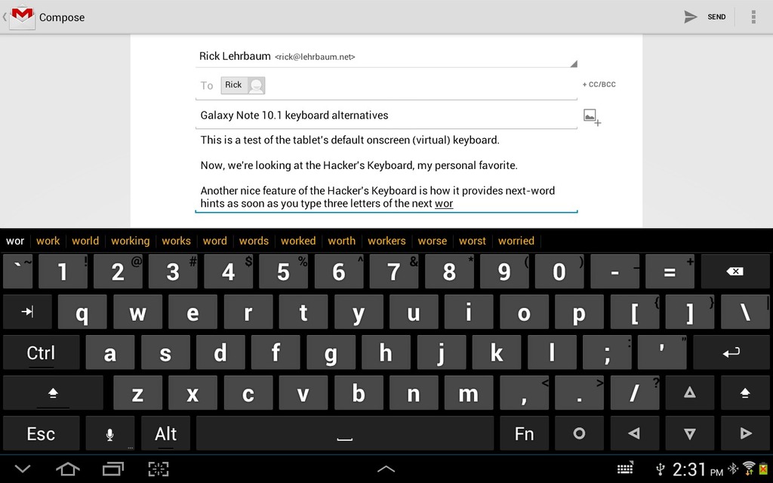
Task: Tap the Tab key on the keyboard
Action: point(28,312)
